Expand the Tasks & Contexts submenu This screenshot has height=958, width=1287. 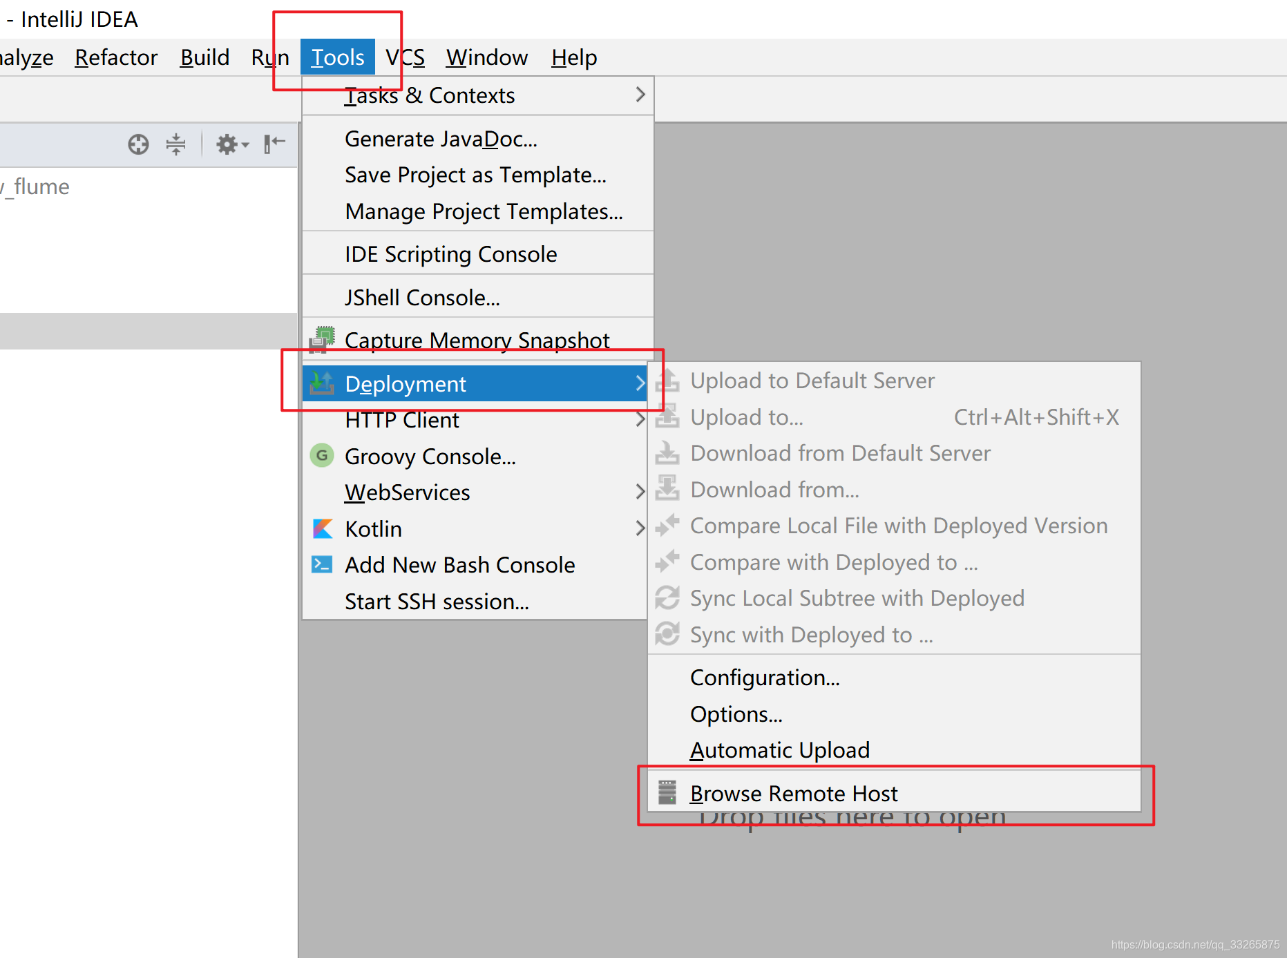(640, 95)
